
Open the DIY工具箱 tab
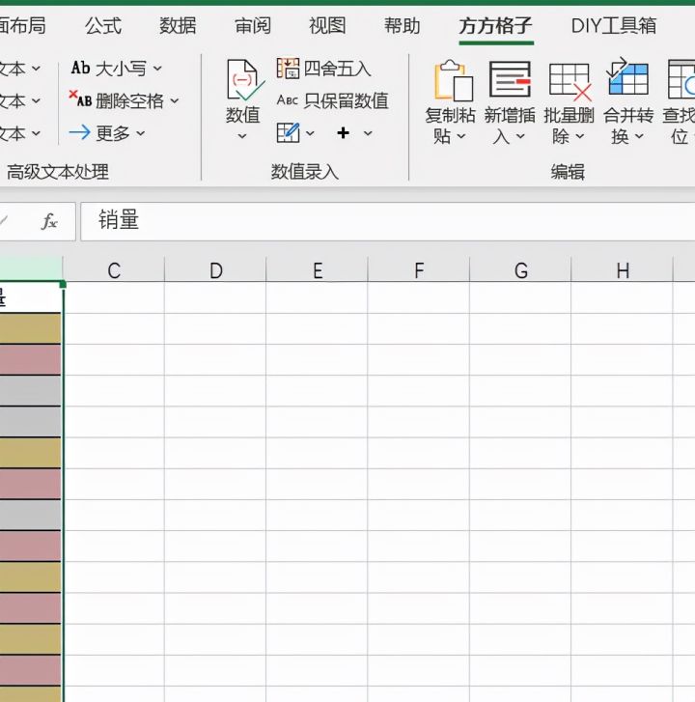pos(614,25)
